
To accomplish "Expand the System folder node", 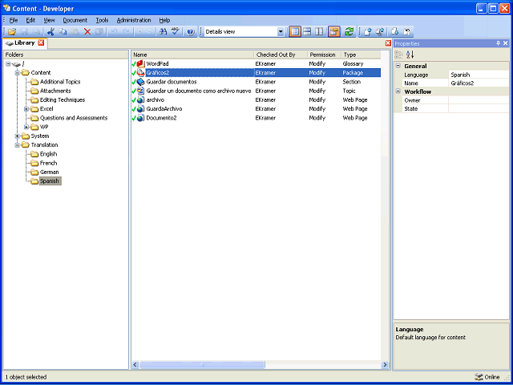I will (18, 136).
